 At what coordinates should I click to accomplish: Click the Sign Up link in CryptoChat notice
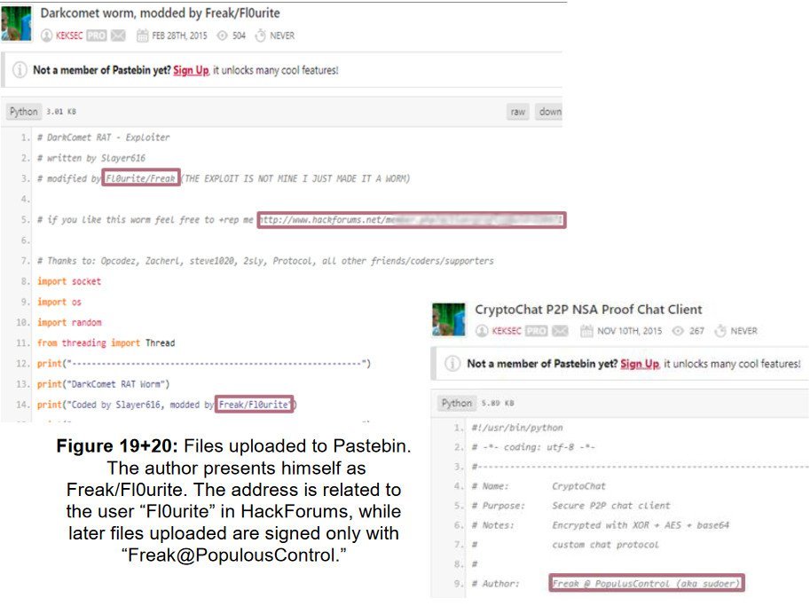(640, 364)
